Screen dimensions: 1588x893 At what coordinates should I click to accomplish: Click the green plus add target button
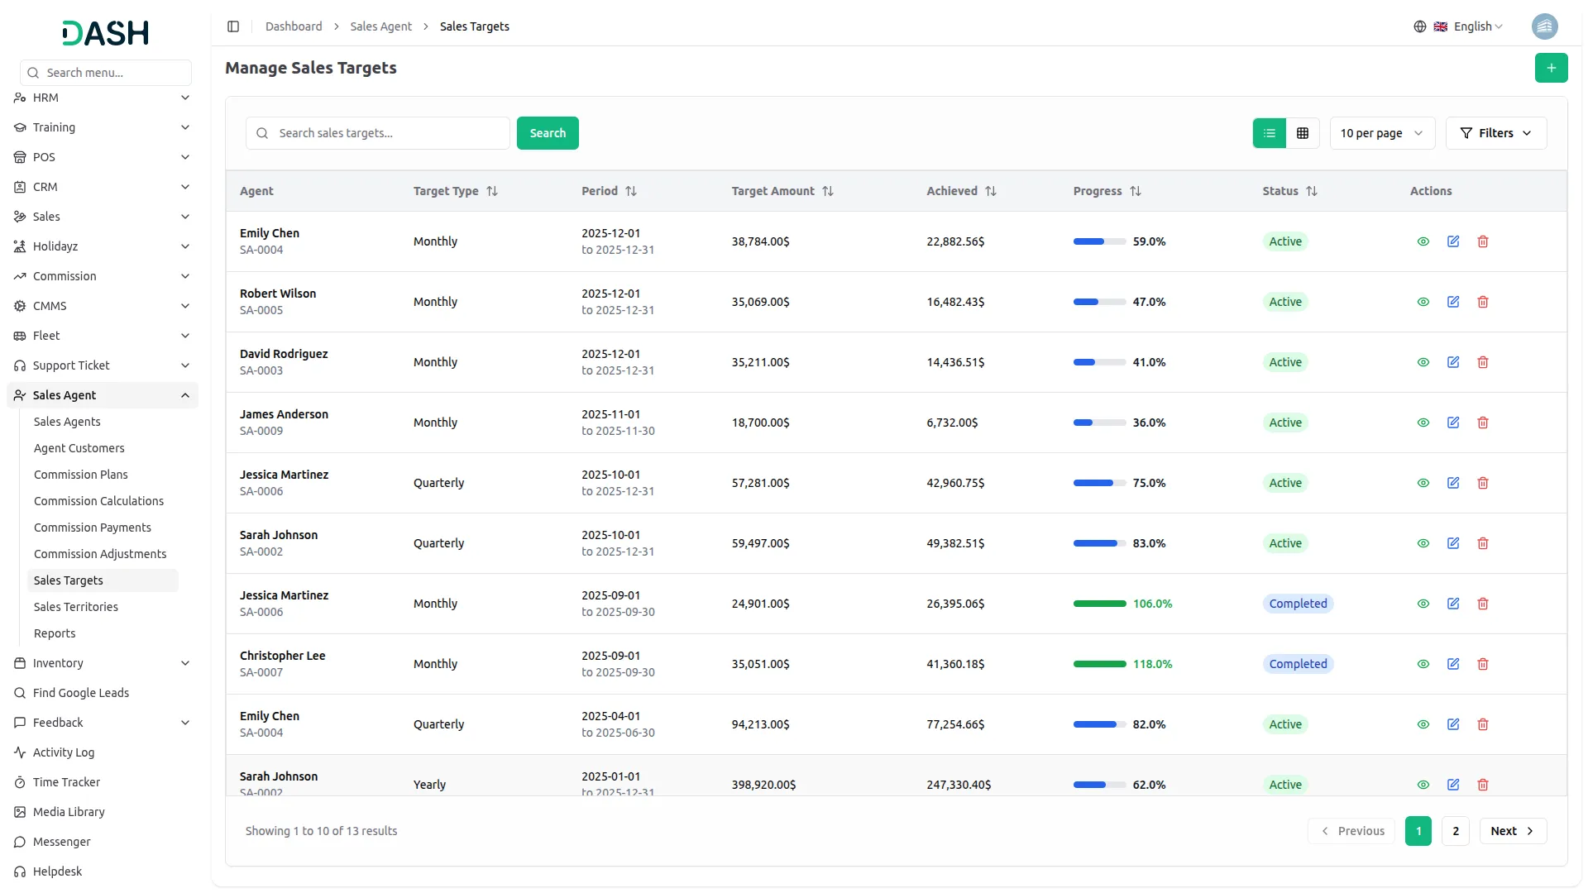[x=1551, y=68]
